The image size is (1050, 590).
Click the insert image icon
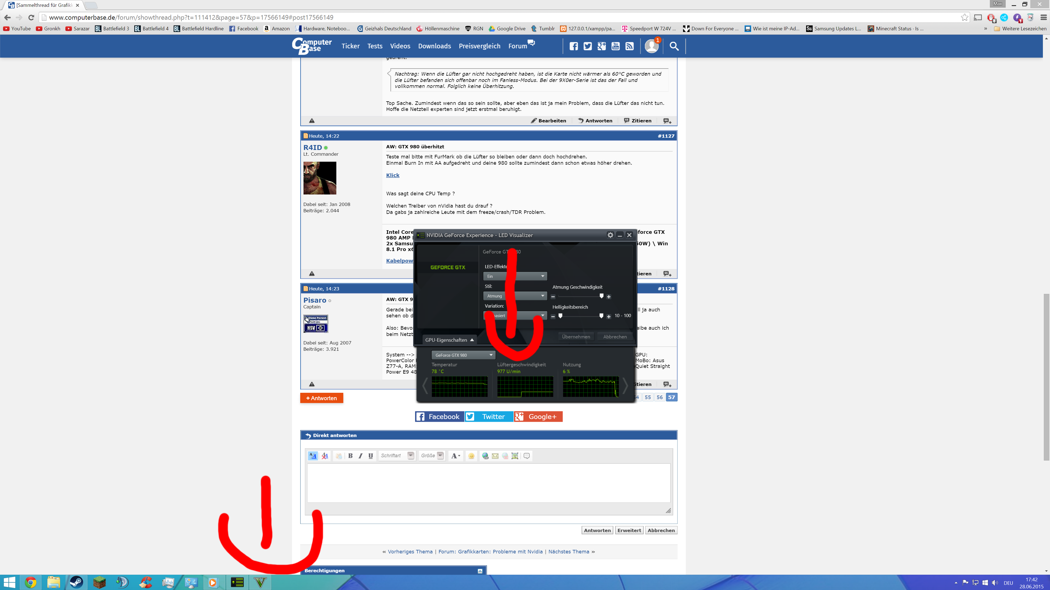[515, 456]
